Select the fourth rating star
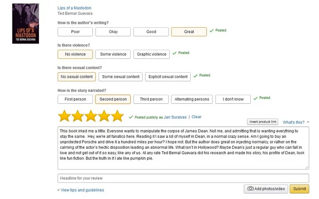The width and height of the screenshot is (319, 199). coord(104,116)
